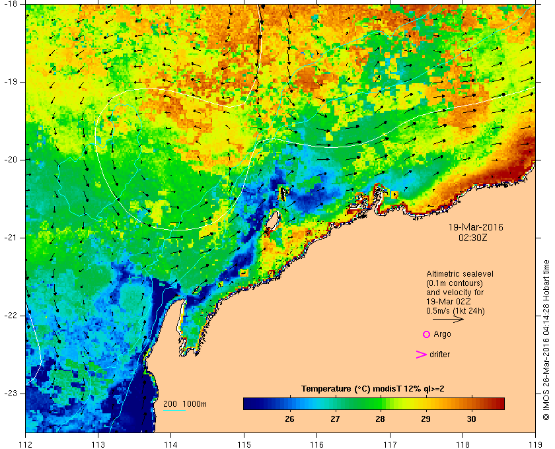
Task: Click the '200 1000m' isobath label
Action: point(185,404)
